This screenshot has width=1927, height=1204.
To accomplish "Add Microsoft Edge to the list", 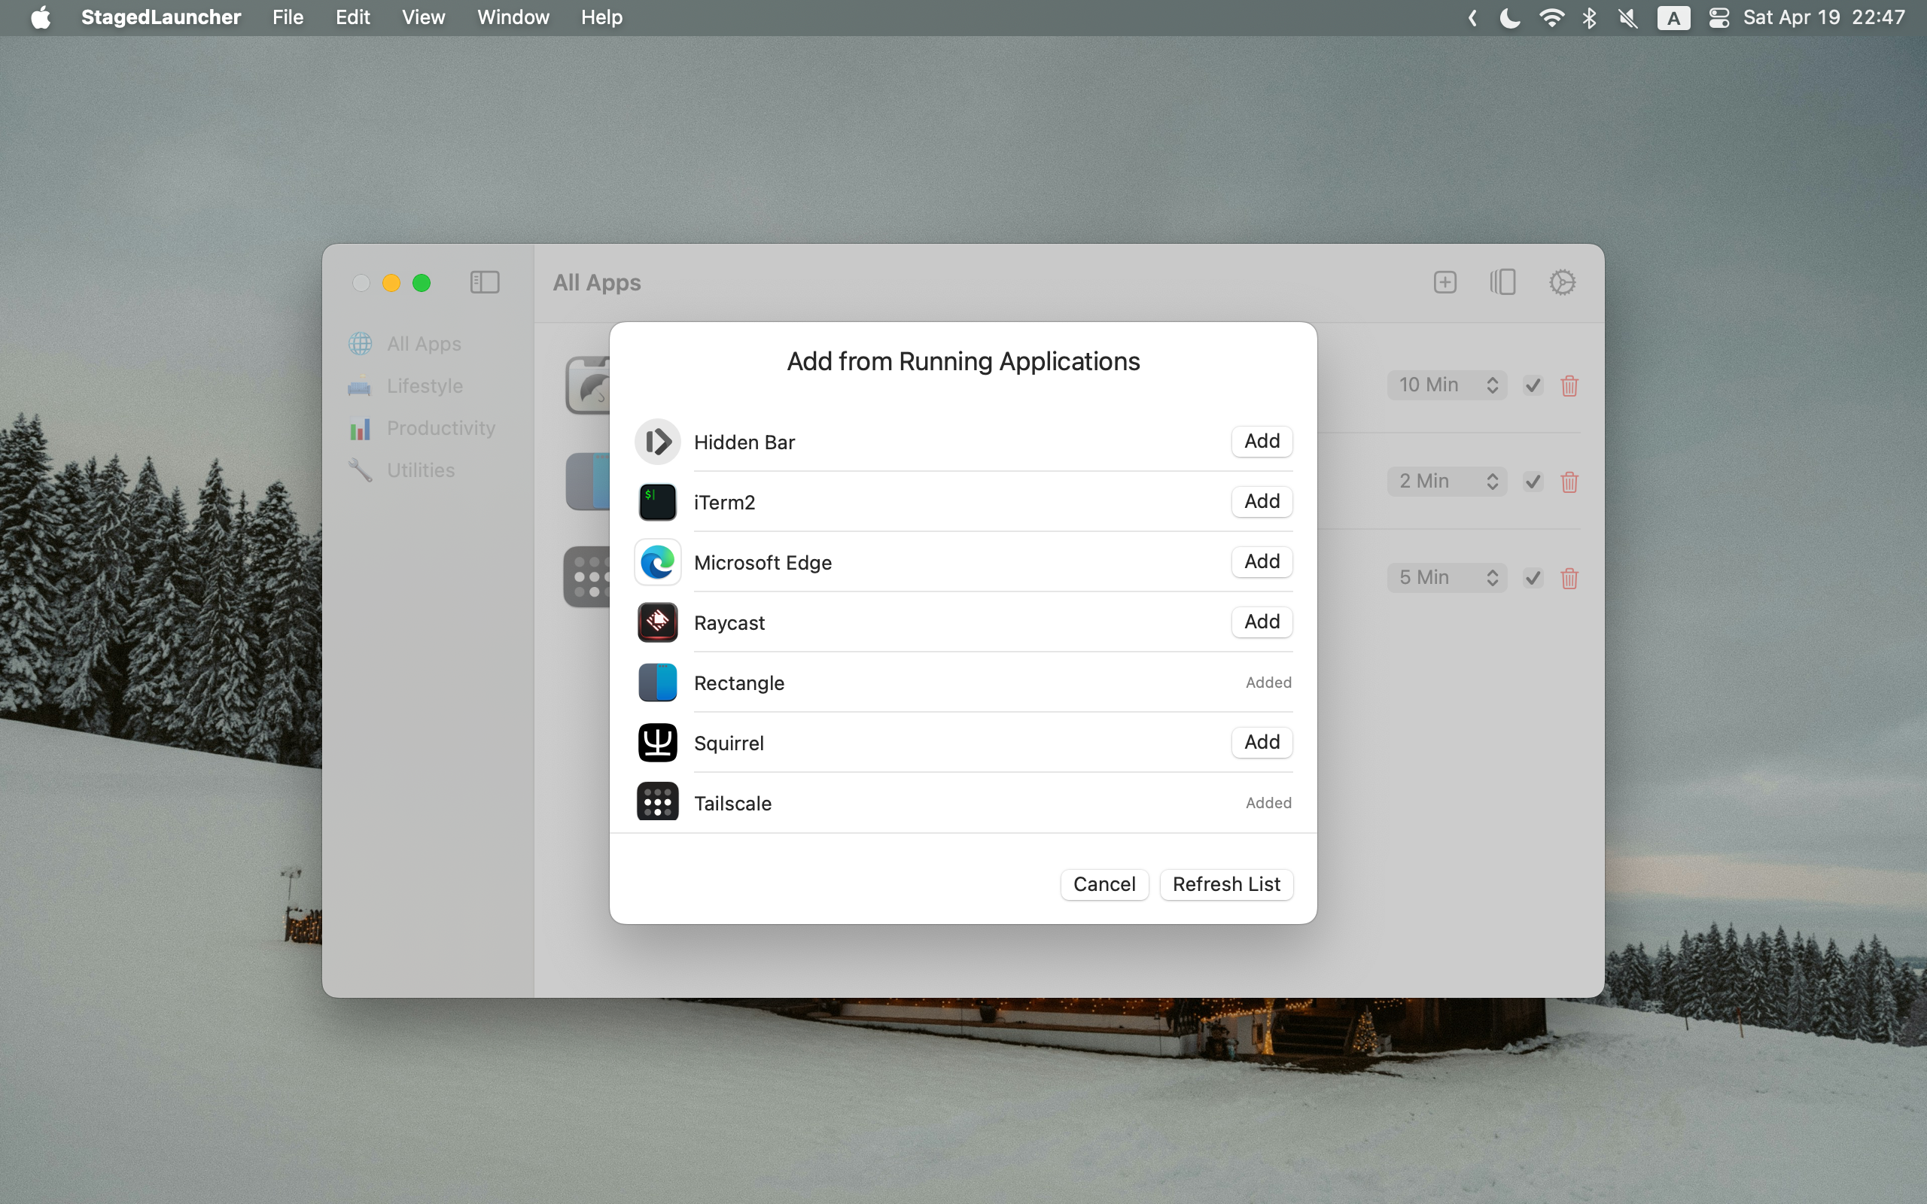I will tap(1262, 561).
